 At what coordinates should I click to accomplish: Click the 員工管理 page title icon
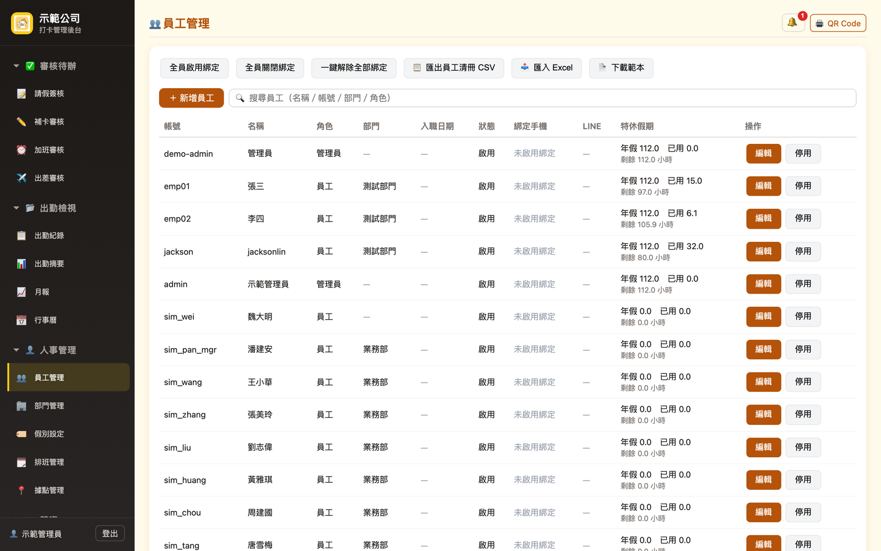[155, 24]
